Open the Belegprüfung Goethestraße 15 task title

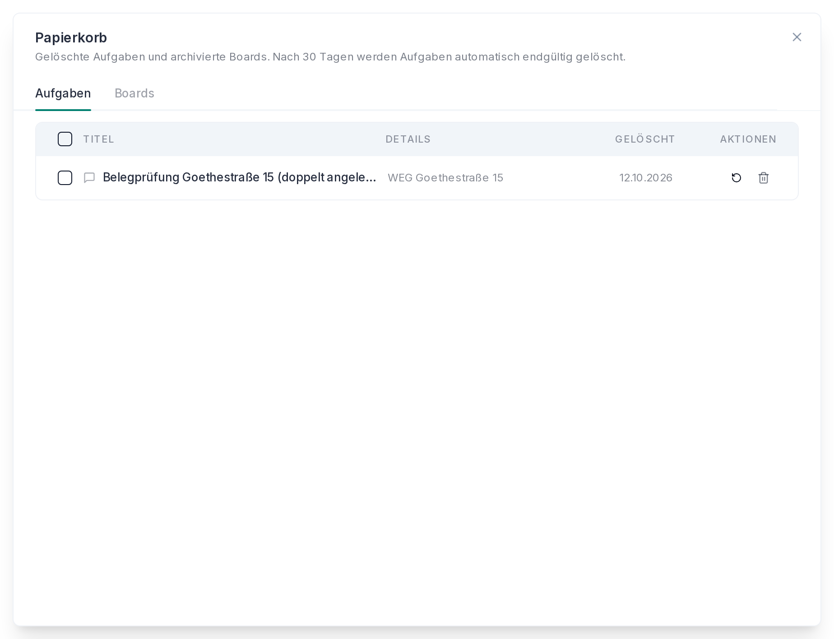tap(240, 177)
